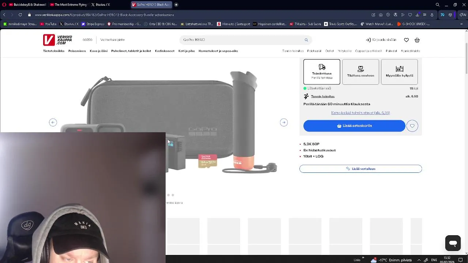Screen dimensions: 468x263
Task: Click the address bar URL
Action: (x=104, y=15)
